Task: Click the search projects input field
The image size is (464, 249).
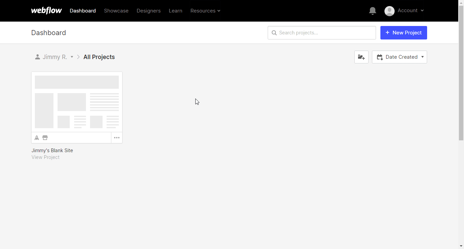Action: click(322, 32)
